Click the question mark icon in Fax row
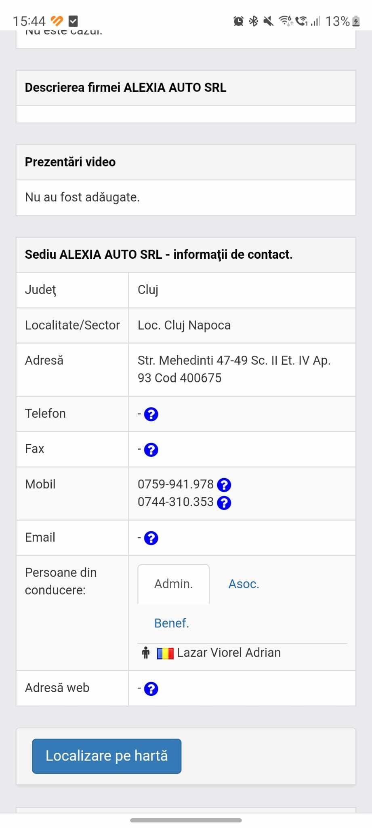Screen dimensions: 372x828 pos(151,450)
